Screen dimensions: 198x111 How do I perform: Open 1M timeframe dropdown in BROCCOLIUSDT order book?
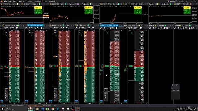click(x=112, y=28)
